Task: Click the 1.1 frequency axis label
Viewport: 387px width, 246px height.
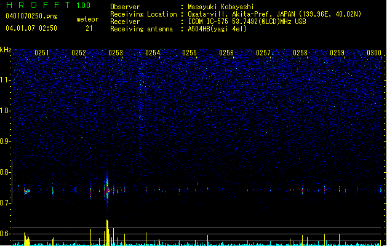Action: tap(5, 80)
